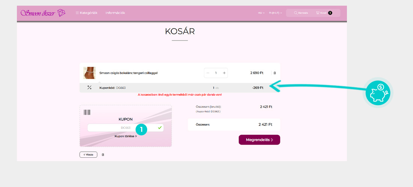Image resolution: width=413 pixels, height=187 pixels.
Task: Empty the cart with the bottom trash icon
Action: [103, 154]
